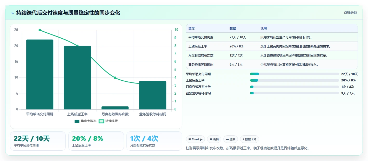Screen dimensions: 368x161
Task: Click the dashboard title 持续迭代后交付速度与质量稳定性的同步变化
Action: (x=68, y=13)
